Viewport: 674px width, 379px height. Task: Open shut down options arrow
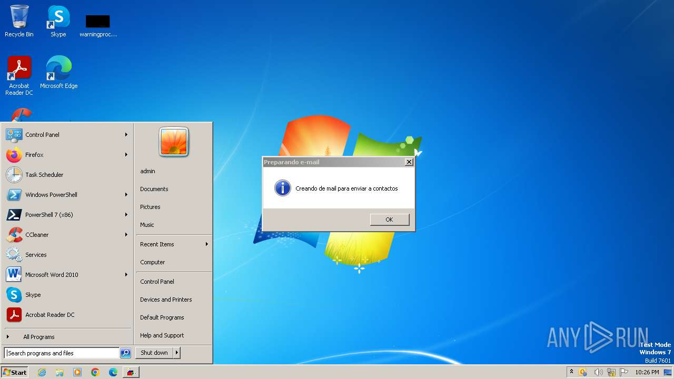177,353
